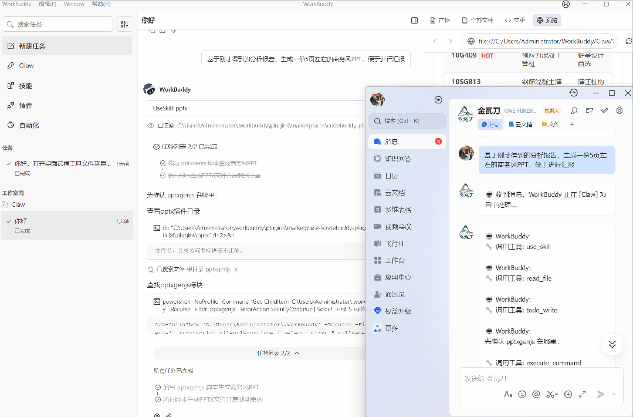633x417 pixels.
Task: Insert an @ mention in chat input
Action: pyautogui.click(x=536, y=394)
